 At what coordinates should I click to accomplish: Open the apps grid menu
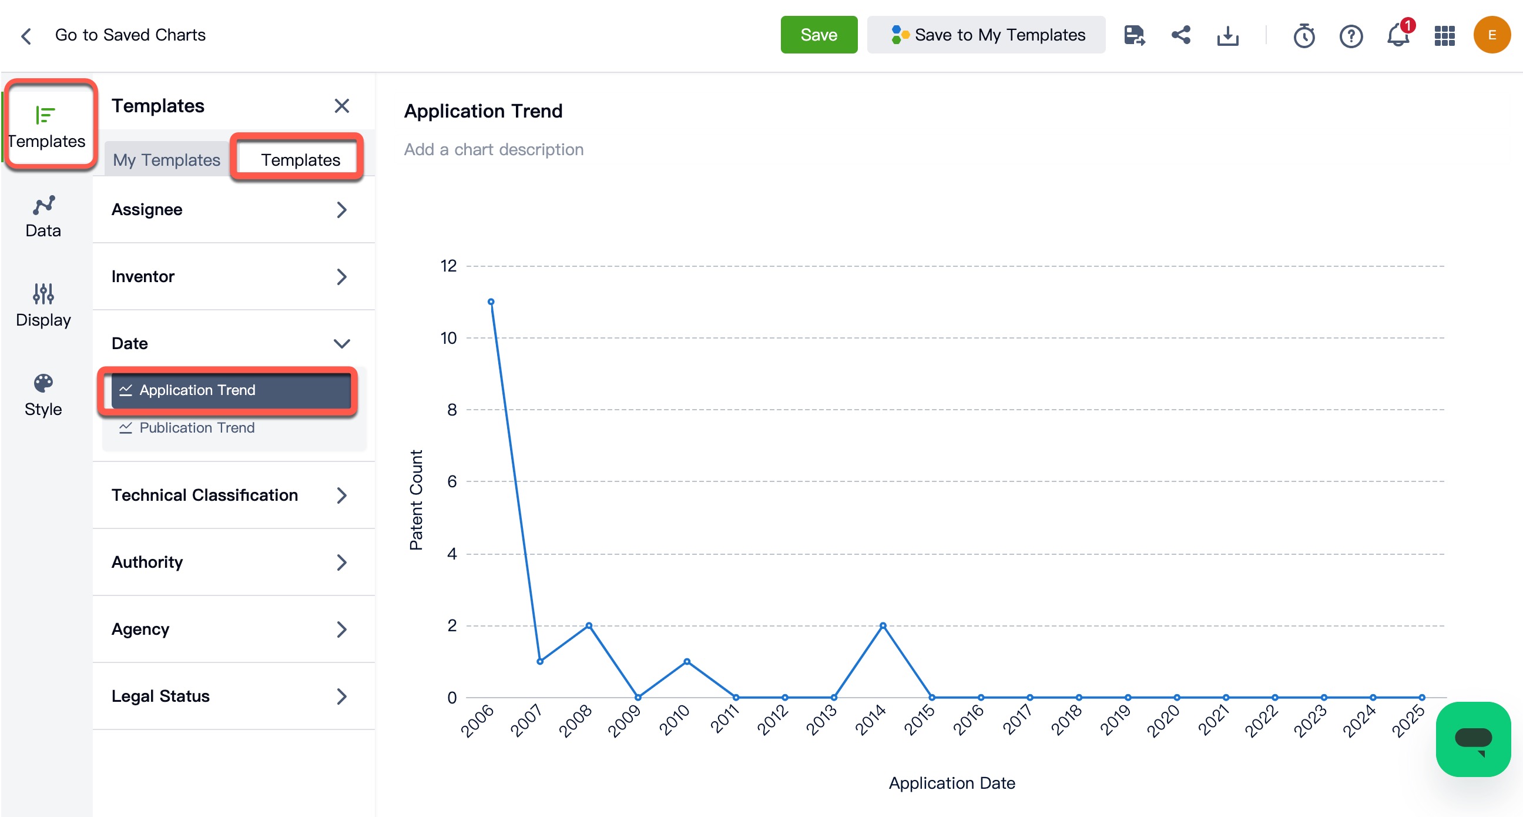pos(1444,35)
